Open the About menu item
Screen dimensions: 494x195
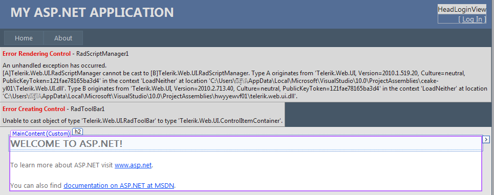point(63,38)
